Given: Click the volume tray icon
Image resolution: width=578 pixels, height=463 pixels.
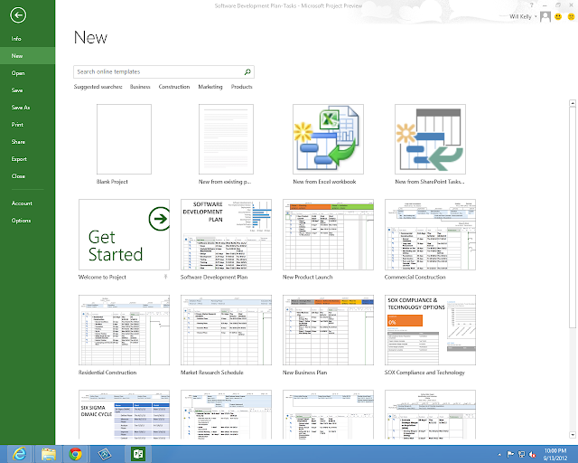Looking at the screenshot, I should [x=532, y=455].
